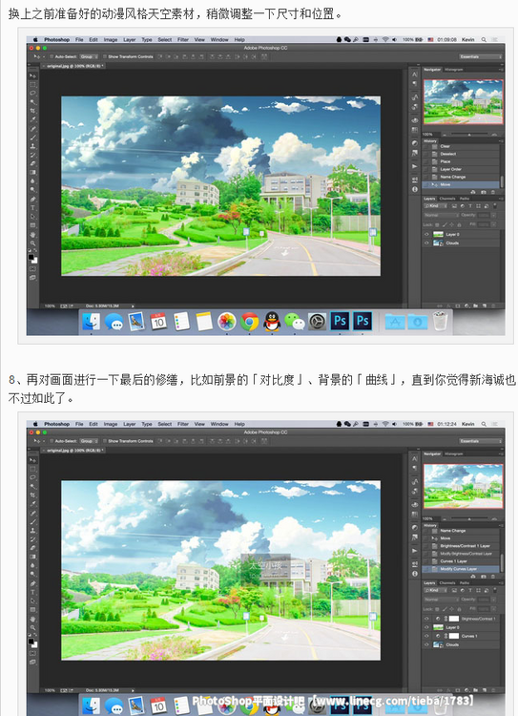518x716 pixels.
Task: Select the Eraser tool in upper screenshot
Action: 32,163
